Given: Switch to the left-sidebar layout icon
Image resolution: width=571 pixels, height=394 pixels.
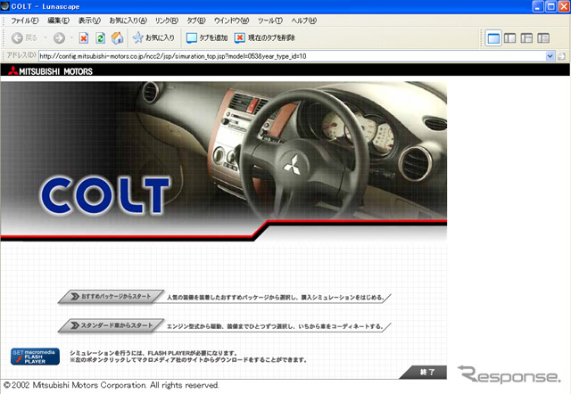Looking at the screenshot, I should (511, 38).
